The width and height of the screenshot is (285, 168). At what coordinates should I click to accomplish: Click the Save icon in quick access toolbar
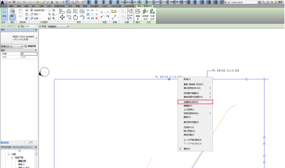[14, 2]
